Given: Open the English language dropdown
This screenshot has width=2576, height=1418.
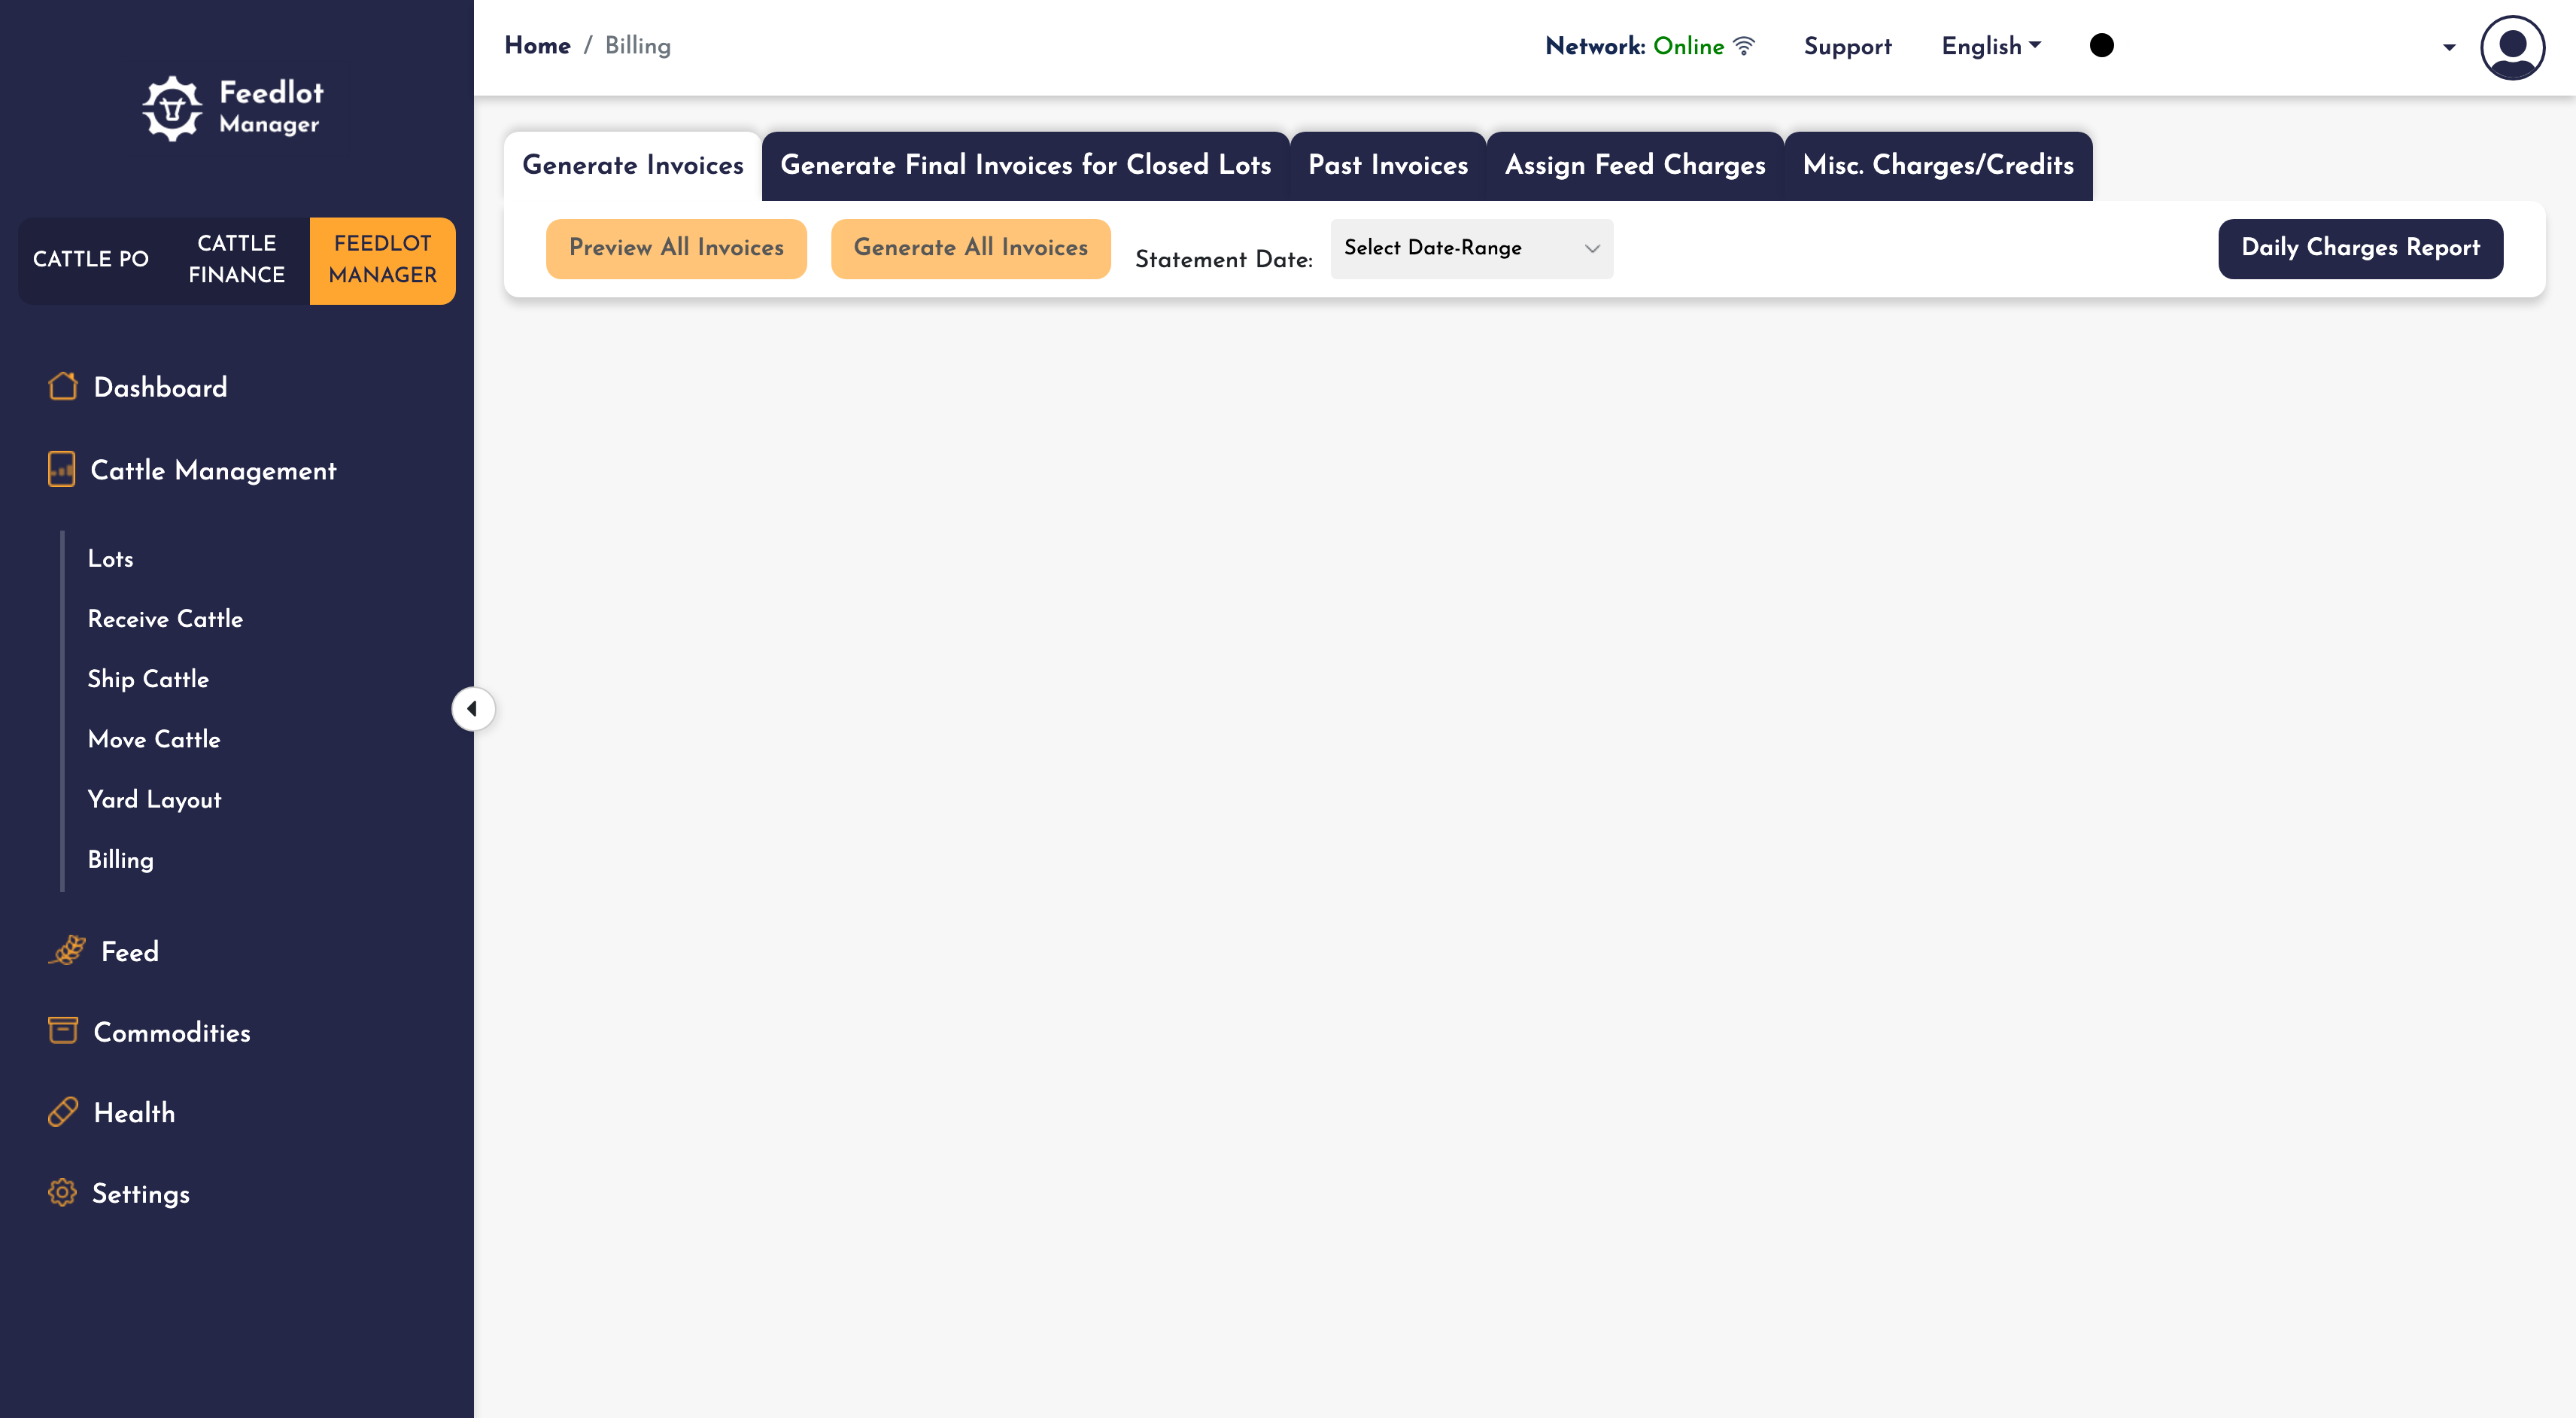Looking at the screenshot, I should click(x=1991, y=46).
